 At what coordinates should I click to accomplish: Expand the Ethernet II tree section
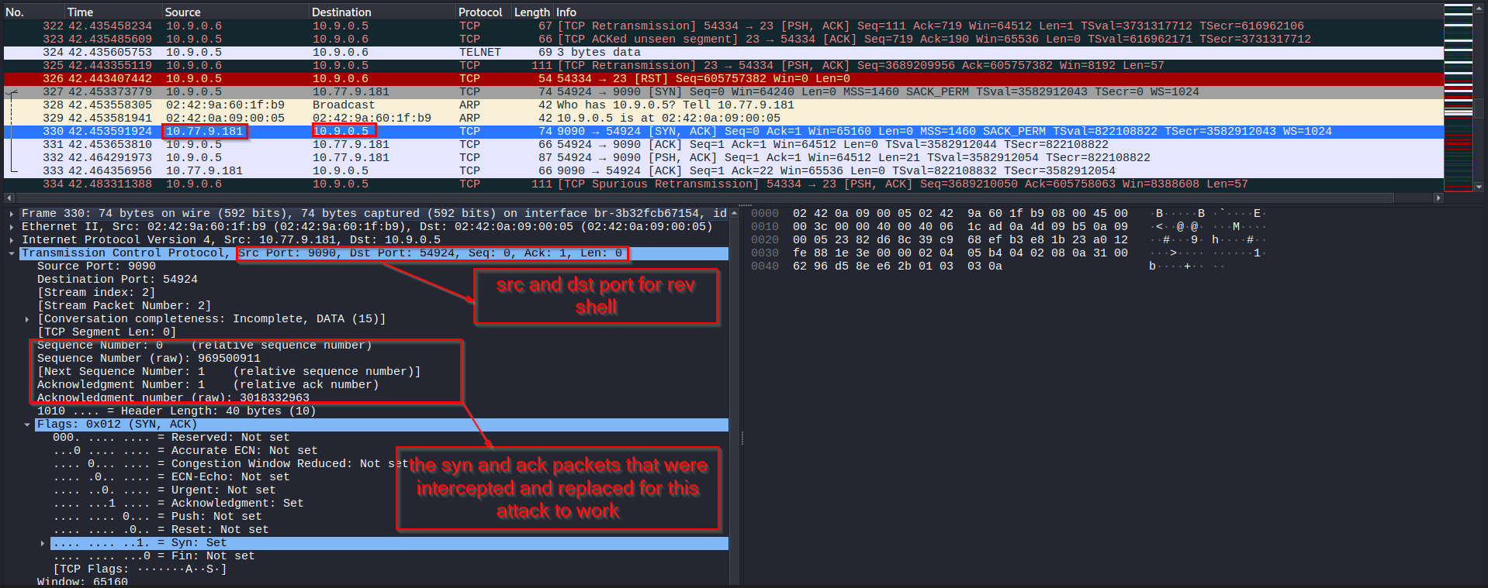pyautogui.click(x=11, y=227)
